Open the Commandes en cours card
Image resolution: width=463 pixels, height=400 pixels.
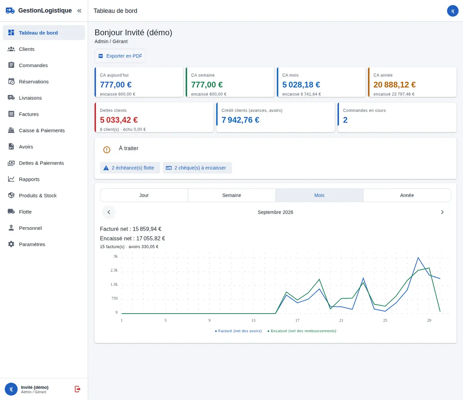(397, 117)
